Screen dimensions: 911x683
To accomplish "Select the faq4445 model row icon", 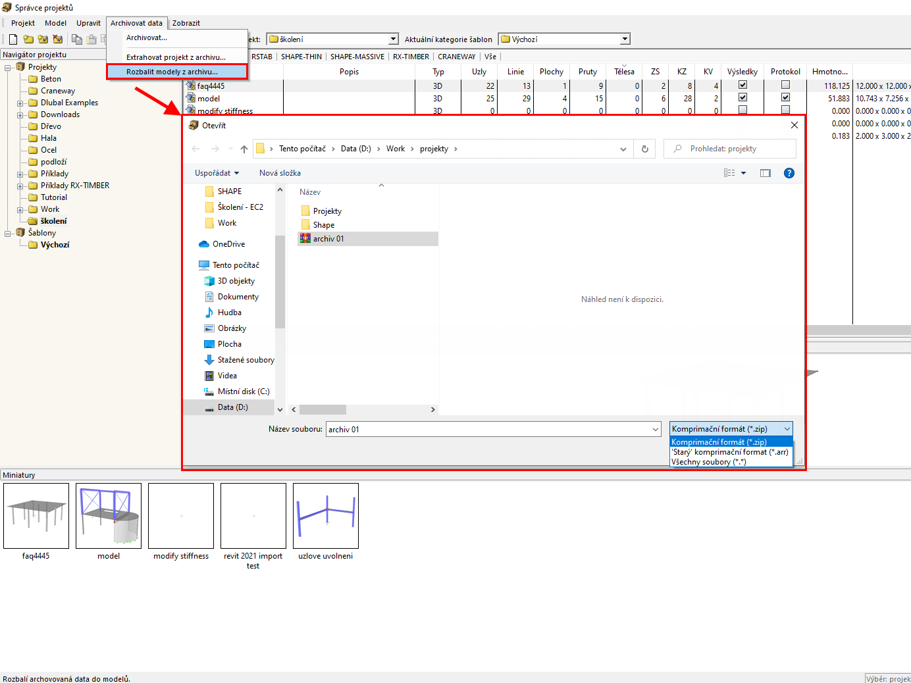I will [191, 86].
